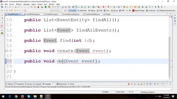Open the Servers view tab

click(28, 84)
